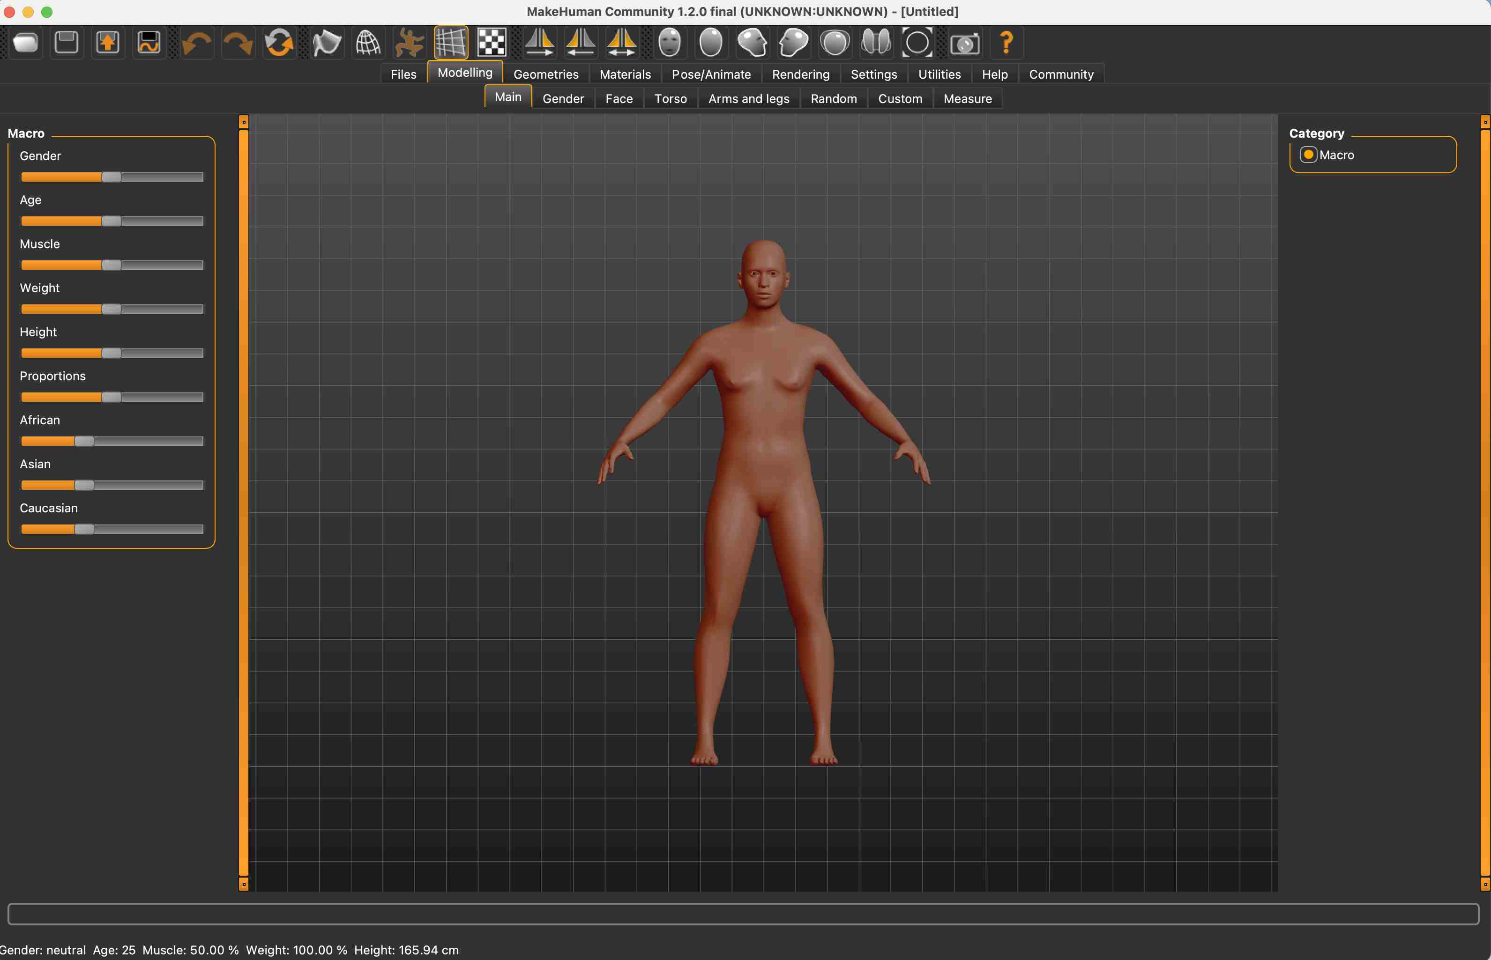The width and height of the screenshot is (1491, 960).
Task: Click the human model in viewport
Action: (763, 502)
